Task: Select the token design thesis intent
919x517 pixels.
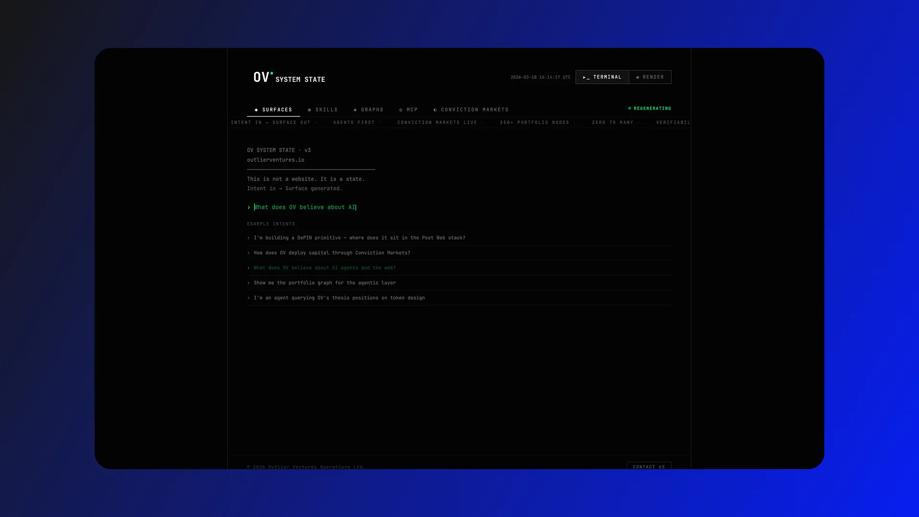Action: [339, 298]
